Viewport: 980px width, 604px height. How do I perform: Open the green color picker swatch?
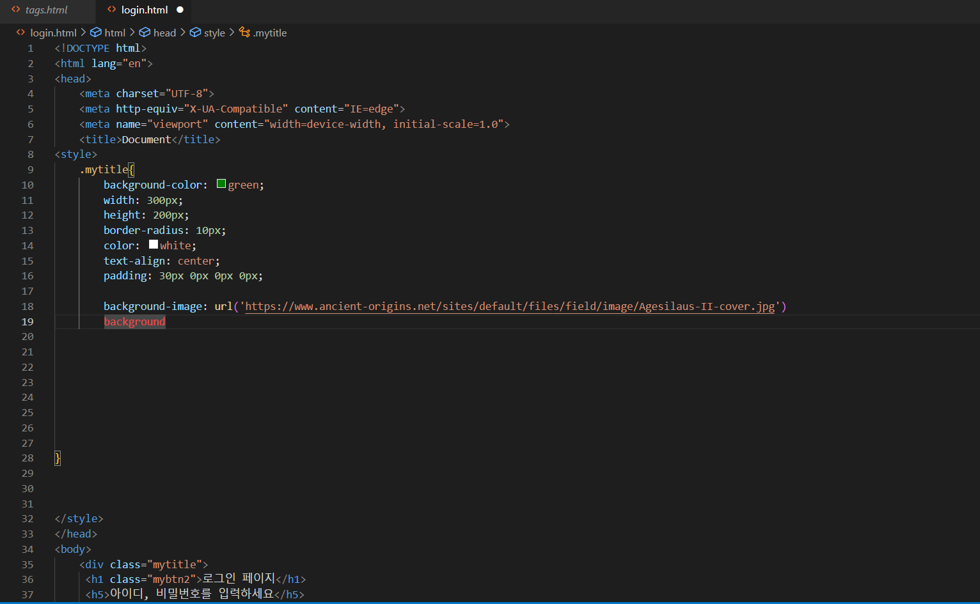(x=221, y=184)
